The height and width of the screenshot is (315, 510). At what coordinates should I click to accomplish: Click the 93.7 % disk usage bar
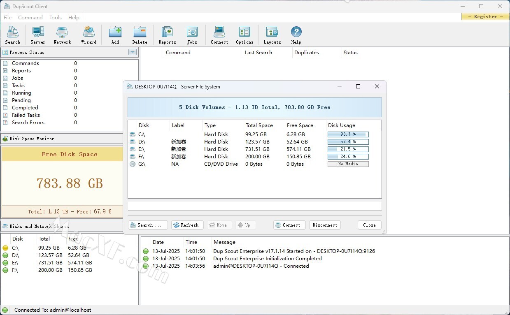[x=348, y=134]
